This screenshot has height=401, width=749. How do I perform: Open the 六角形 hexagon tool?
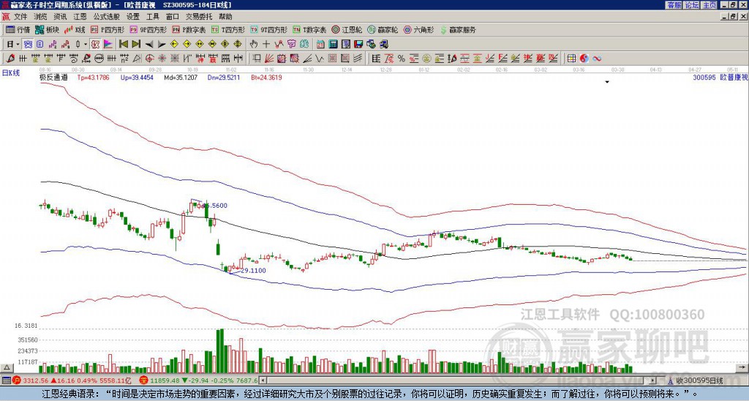point(418,29)
